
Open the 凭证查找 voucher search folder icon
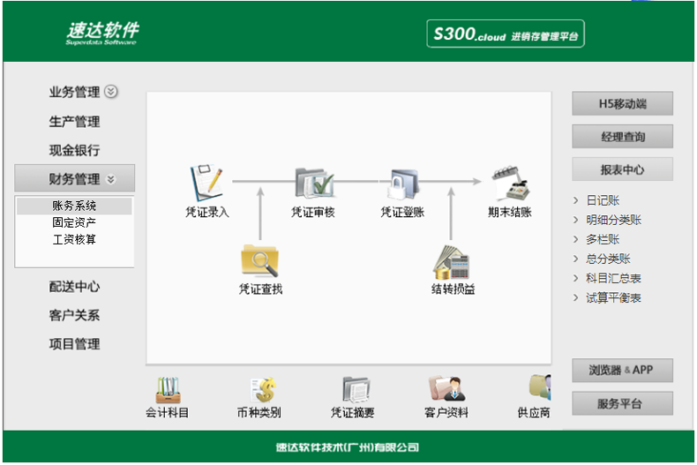[x=260, y=260]
